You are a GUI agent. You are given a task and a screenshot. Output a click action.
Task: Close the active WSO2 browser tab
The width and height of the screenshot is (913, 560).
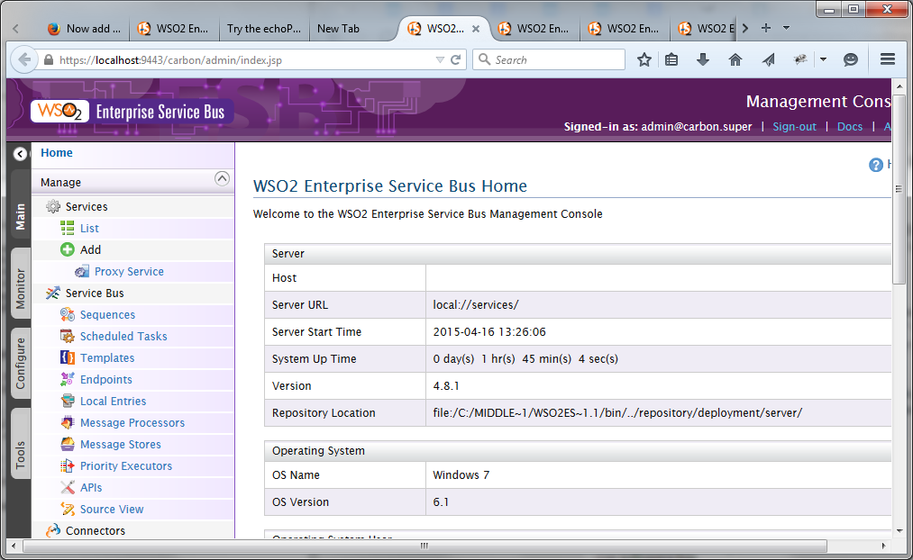point(476,29)
